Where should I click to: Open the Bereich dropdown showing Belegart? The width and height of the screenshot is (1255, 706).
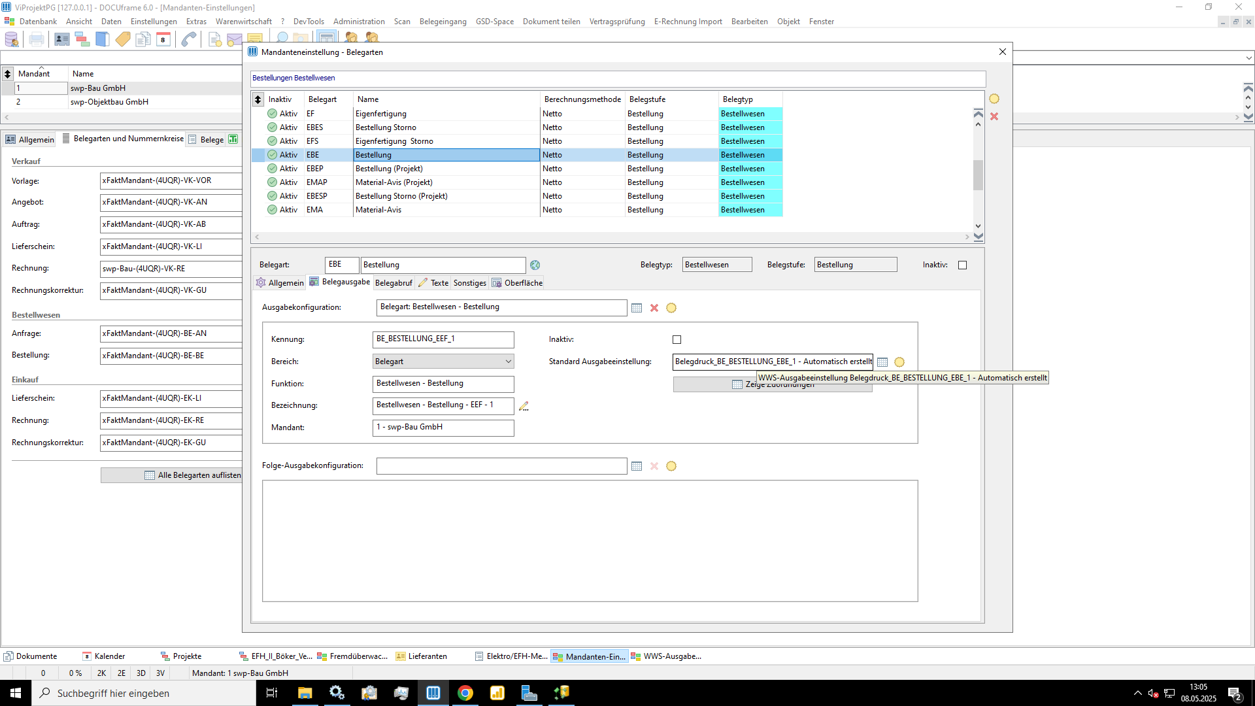pyautogui.click(x=443, y=361)
